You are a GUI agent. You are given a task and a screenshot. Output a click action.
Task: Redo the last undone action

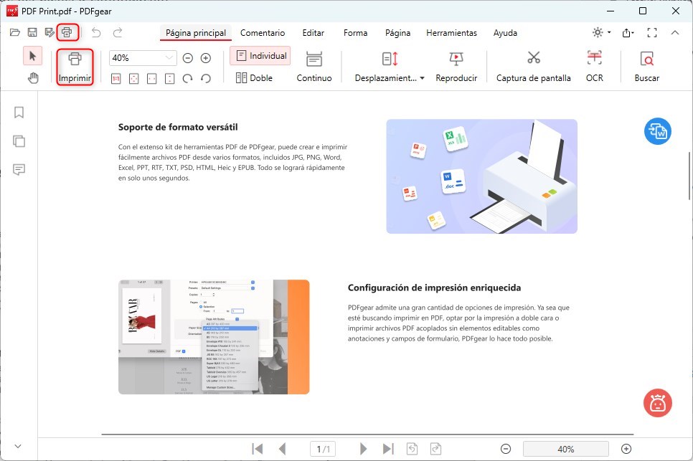tap(118, 32)
